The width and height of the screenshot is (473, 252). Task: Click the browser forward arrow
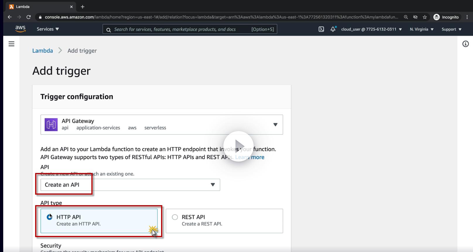(x=19, y=17)
